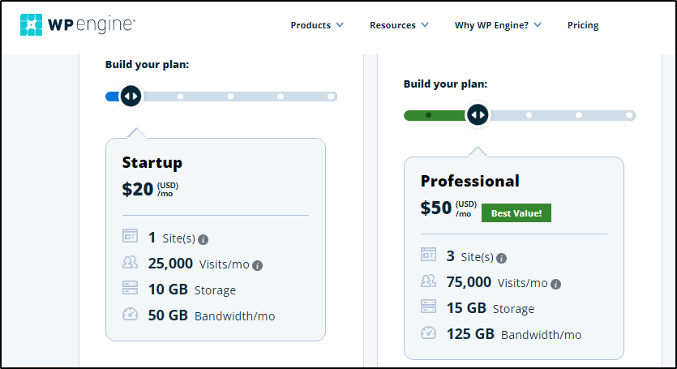Click the storage icon beside 15 GB
677x369 pixels.
click(428, 307)
